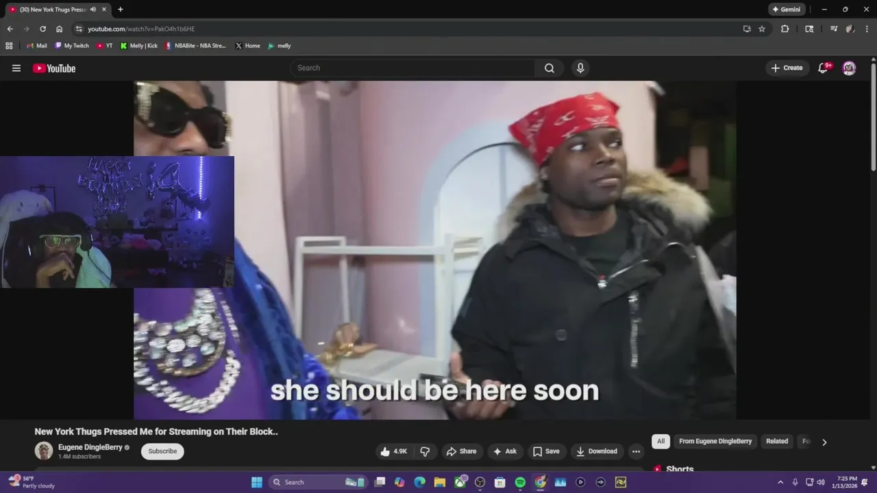Share the video
877x493 pixels.
click(461, 451)
